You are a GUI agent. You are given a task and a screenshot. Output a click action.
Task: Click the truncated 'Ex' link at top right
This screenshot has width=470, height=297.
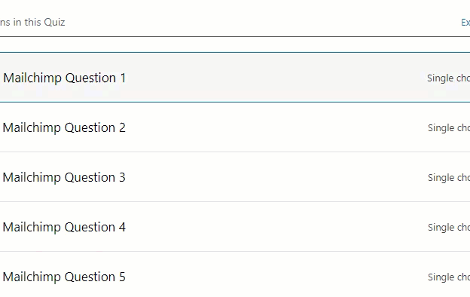(465, 22)
